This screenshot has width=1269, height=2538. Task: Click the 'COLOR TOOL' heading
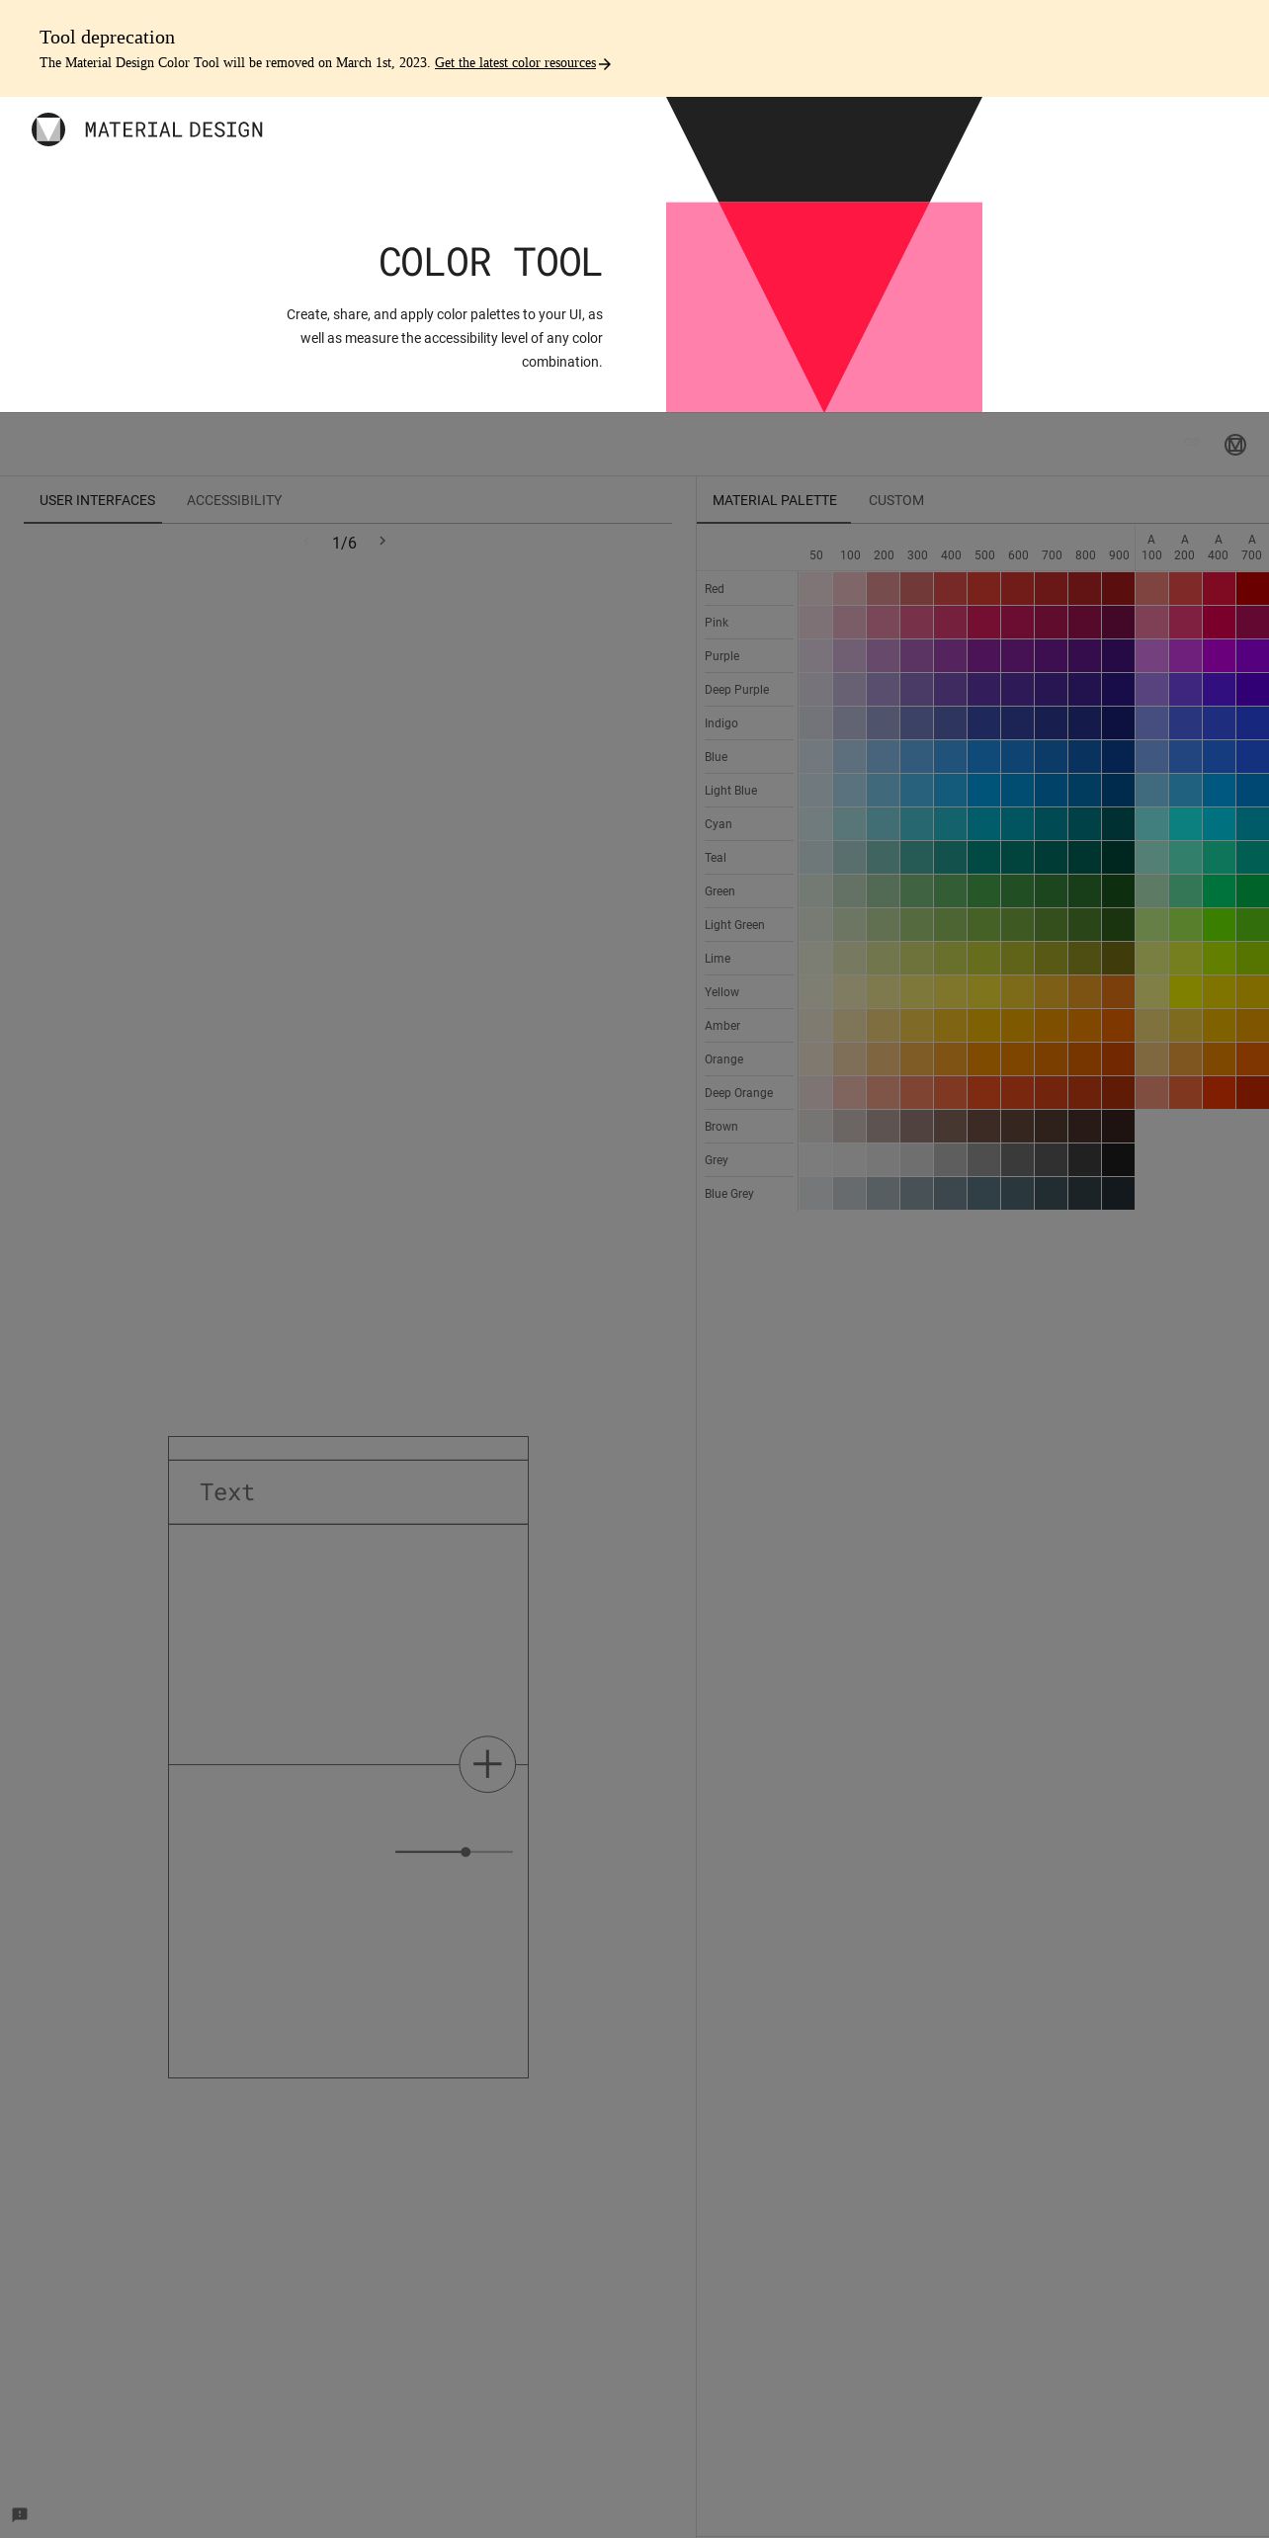(490, 263)
